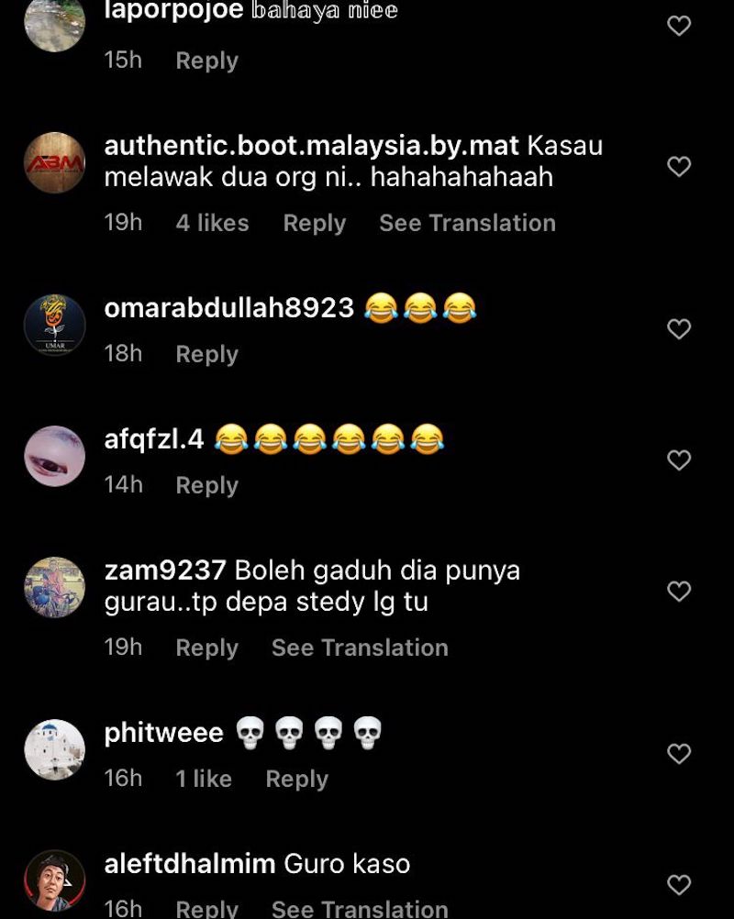This screenshot has height=919, width=734.
Task: Reply to authentic.boot.malaysia.by.mat's comment
Action: click(314, 223)
